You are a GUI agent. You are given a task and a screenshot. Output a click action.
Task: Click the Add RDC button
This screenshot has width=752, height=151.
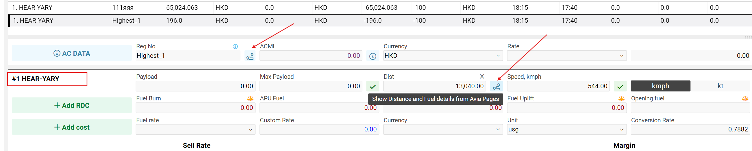(72, 105)
